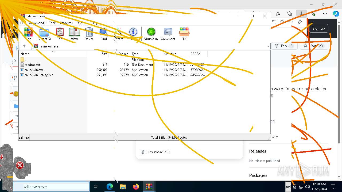Viewport: 342px width, 192px height.
Task: Sort files by the Modified column
Action: coord(175,54)
